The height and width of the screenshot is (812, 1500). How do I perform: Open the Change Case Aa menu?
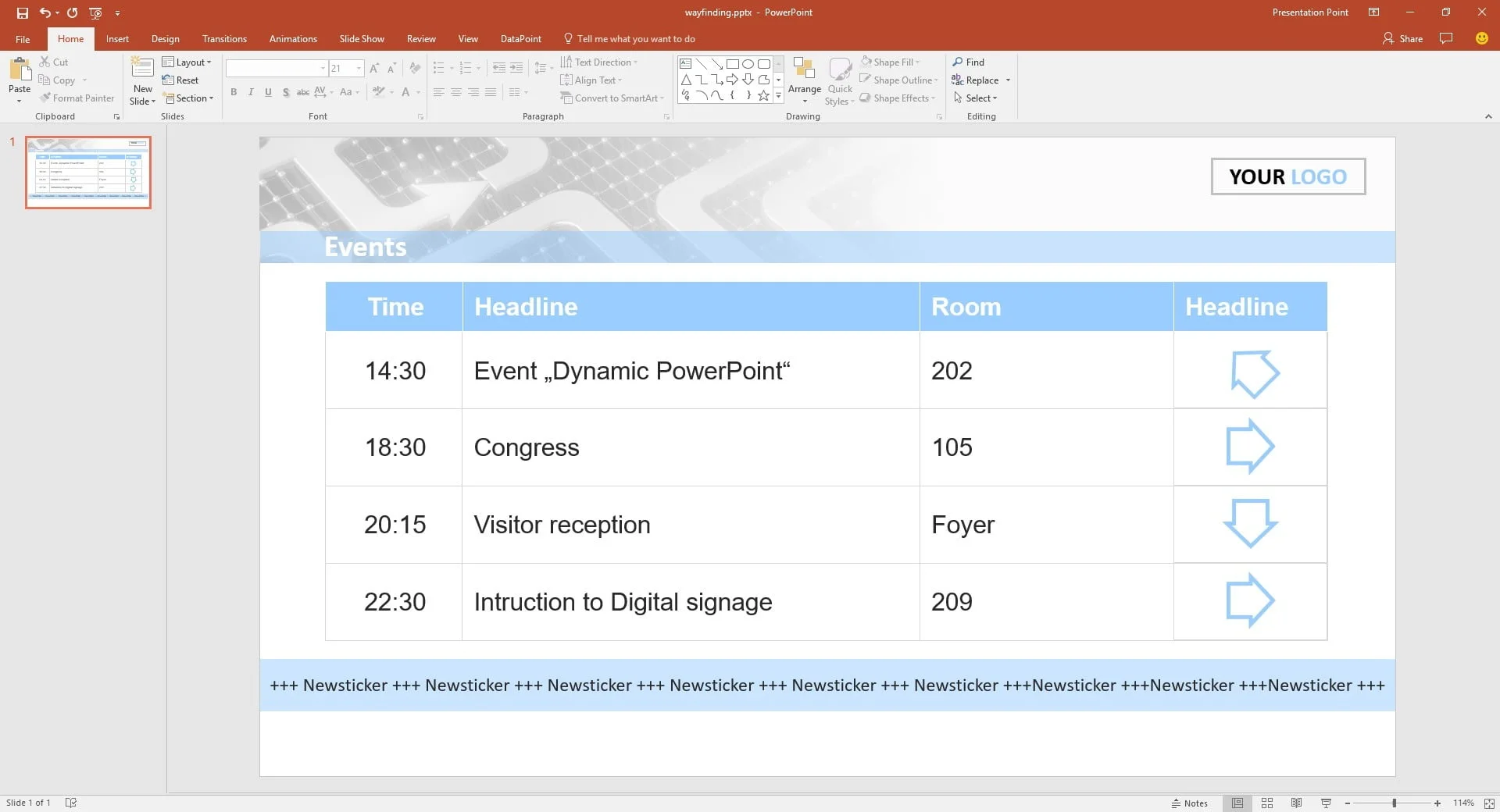(x=349, y=92)
